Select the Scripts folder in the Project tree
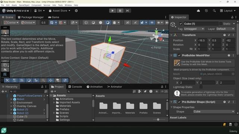Screen dimensions: 239x134 pyautogui.click(x=64, y=117)
